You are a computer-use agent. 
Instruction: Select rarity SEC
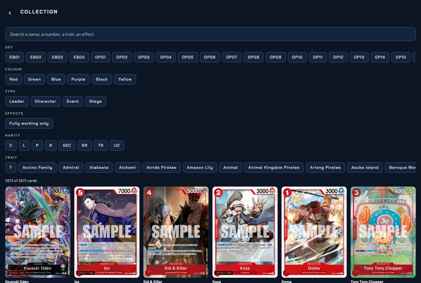point(67,145)
